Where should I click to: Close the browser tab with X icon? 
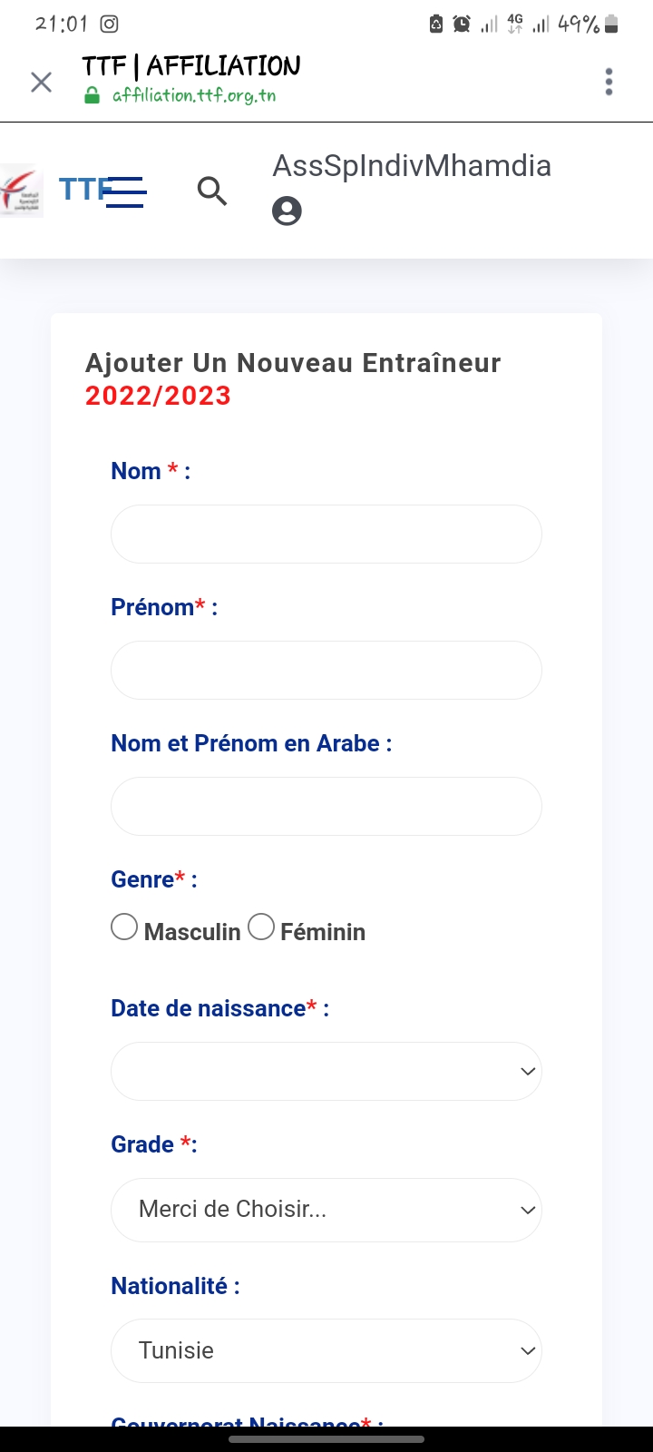[x=41, y=83]
